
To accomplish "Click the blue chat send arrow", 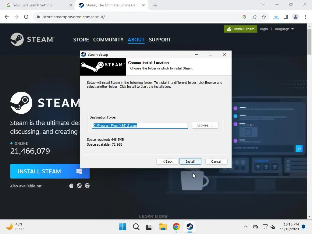I will [299, 149].
